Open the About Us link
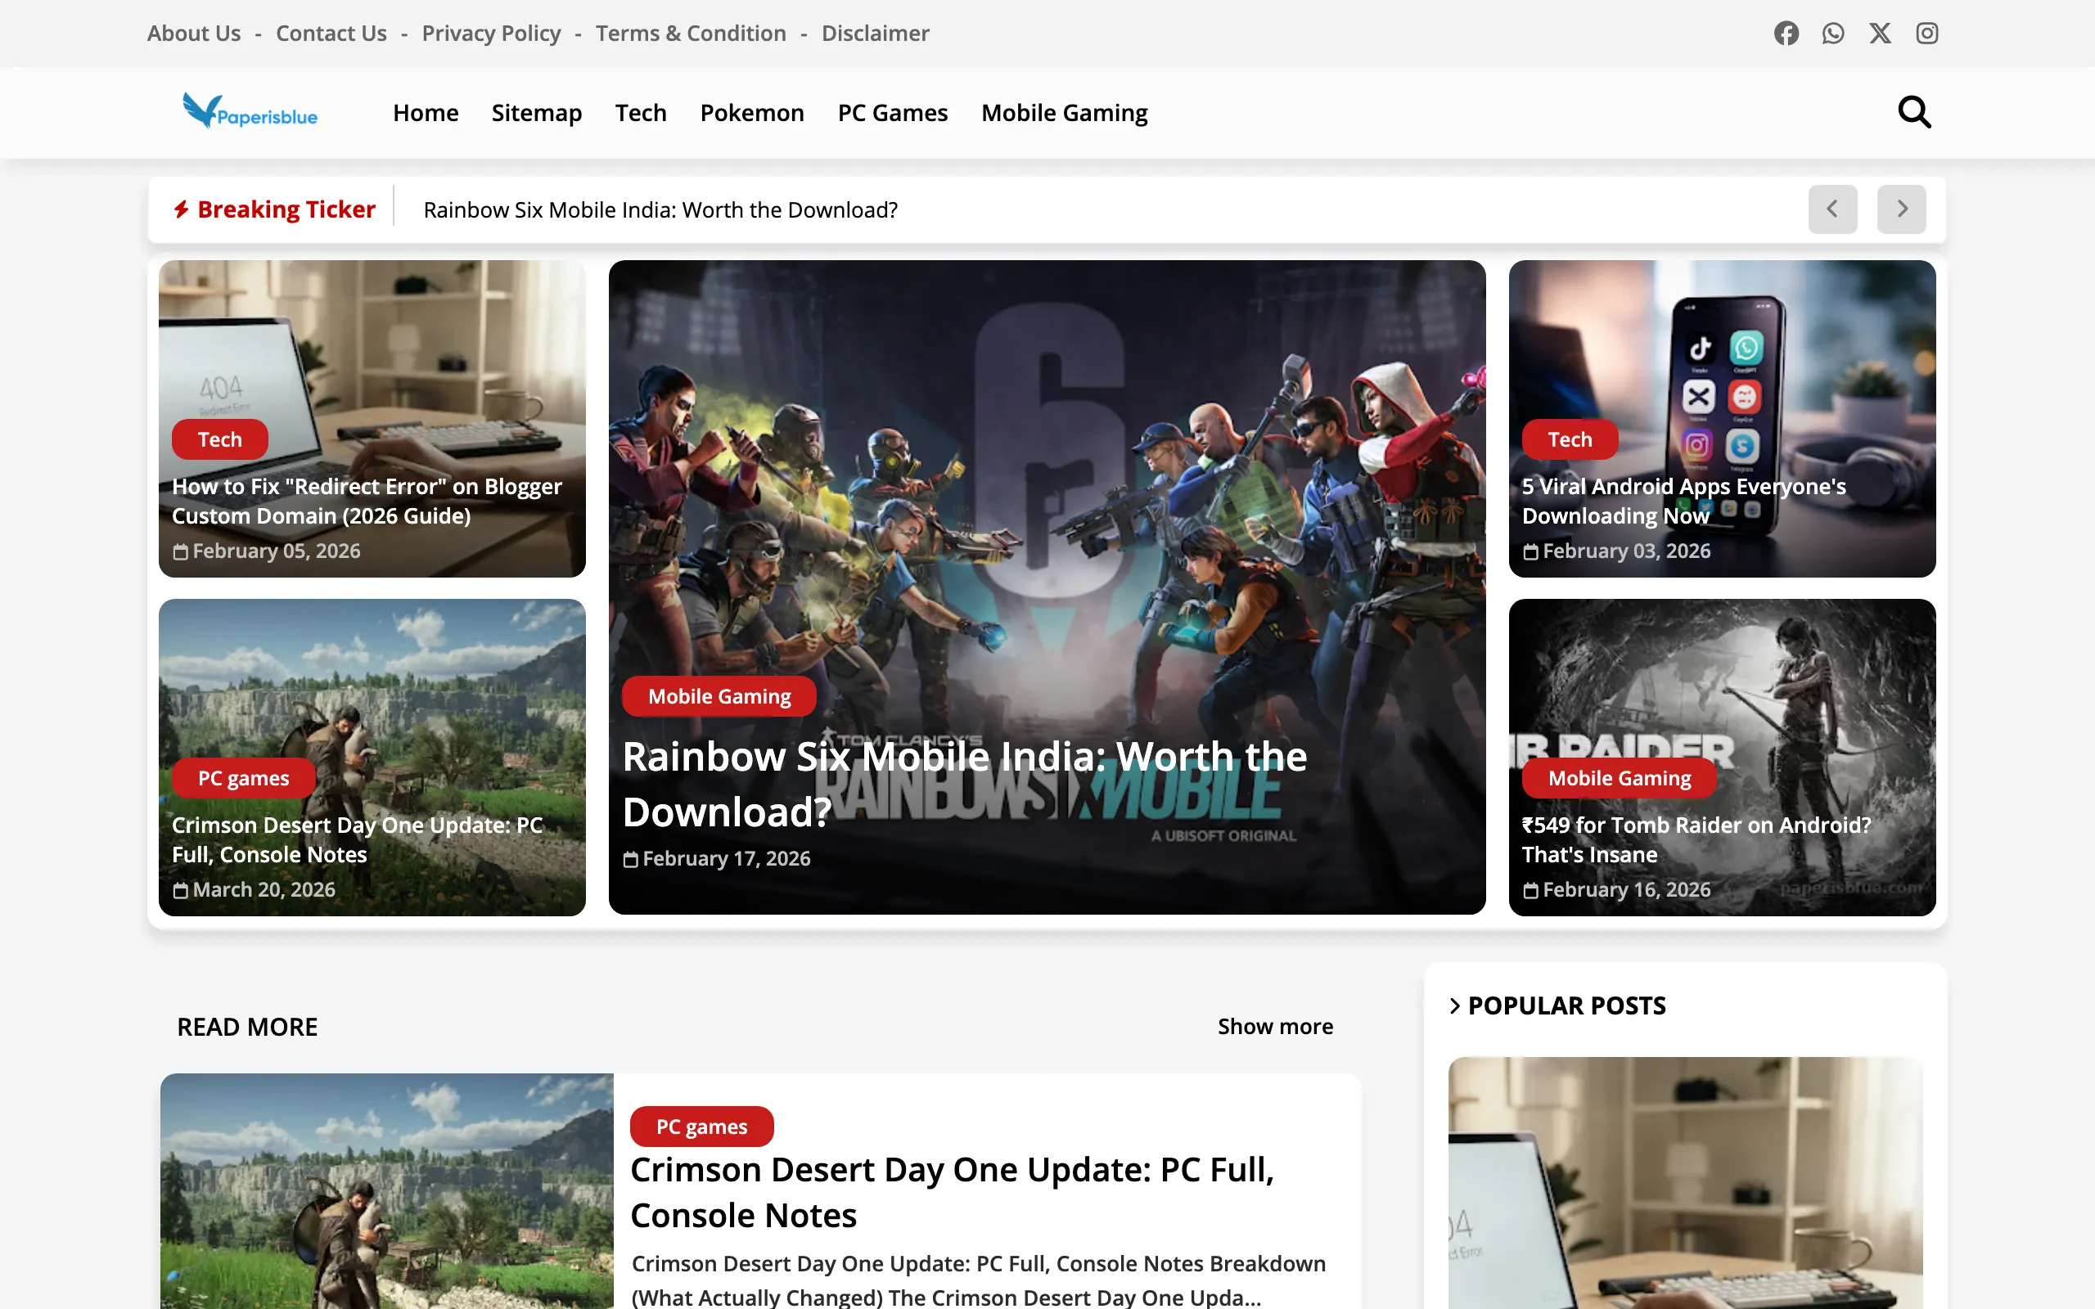The height and width of the screenshot is (1309, 2095). (194, 33)
